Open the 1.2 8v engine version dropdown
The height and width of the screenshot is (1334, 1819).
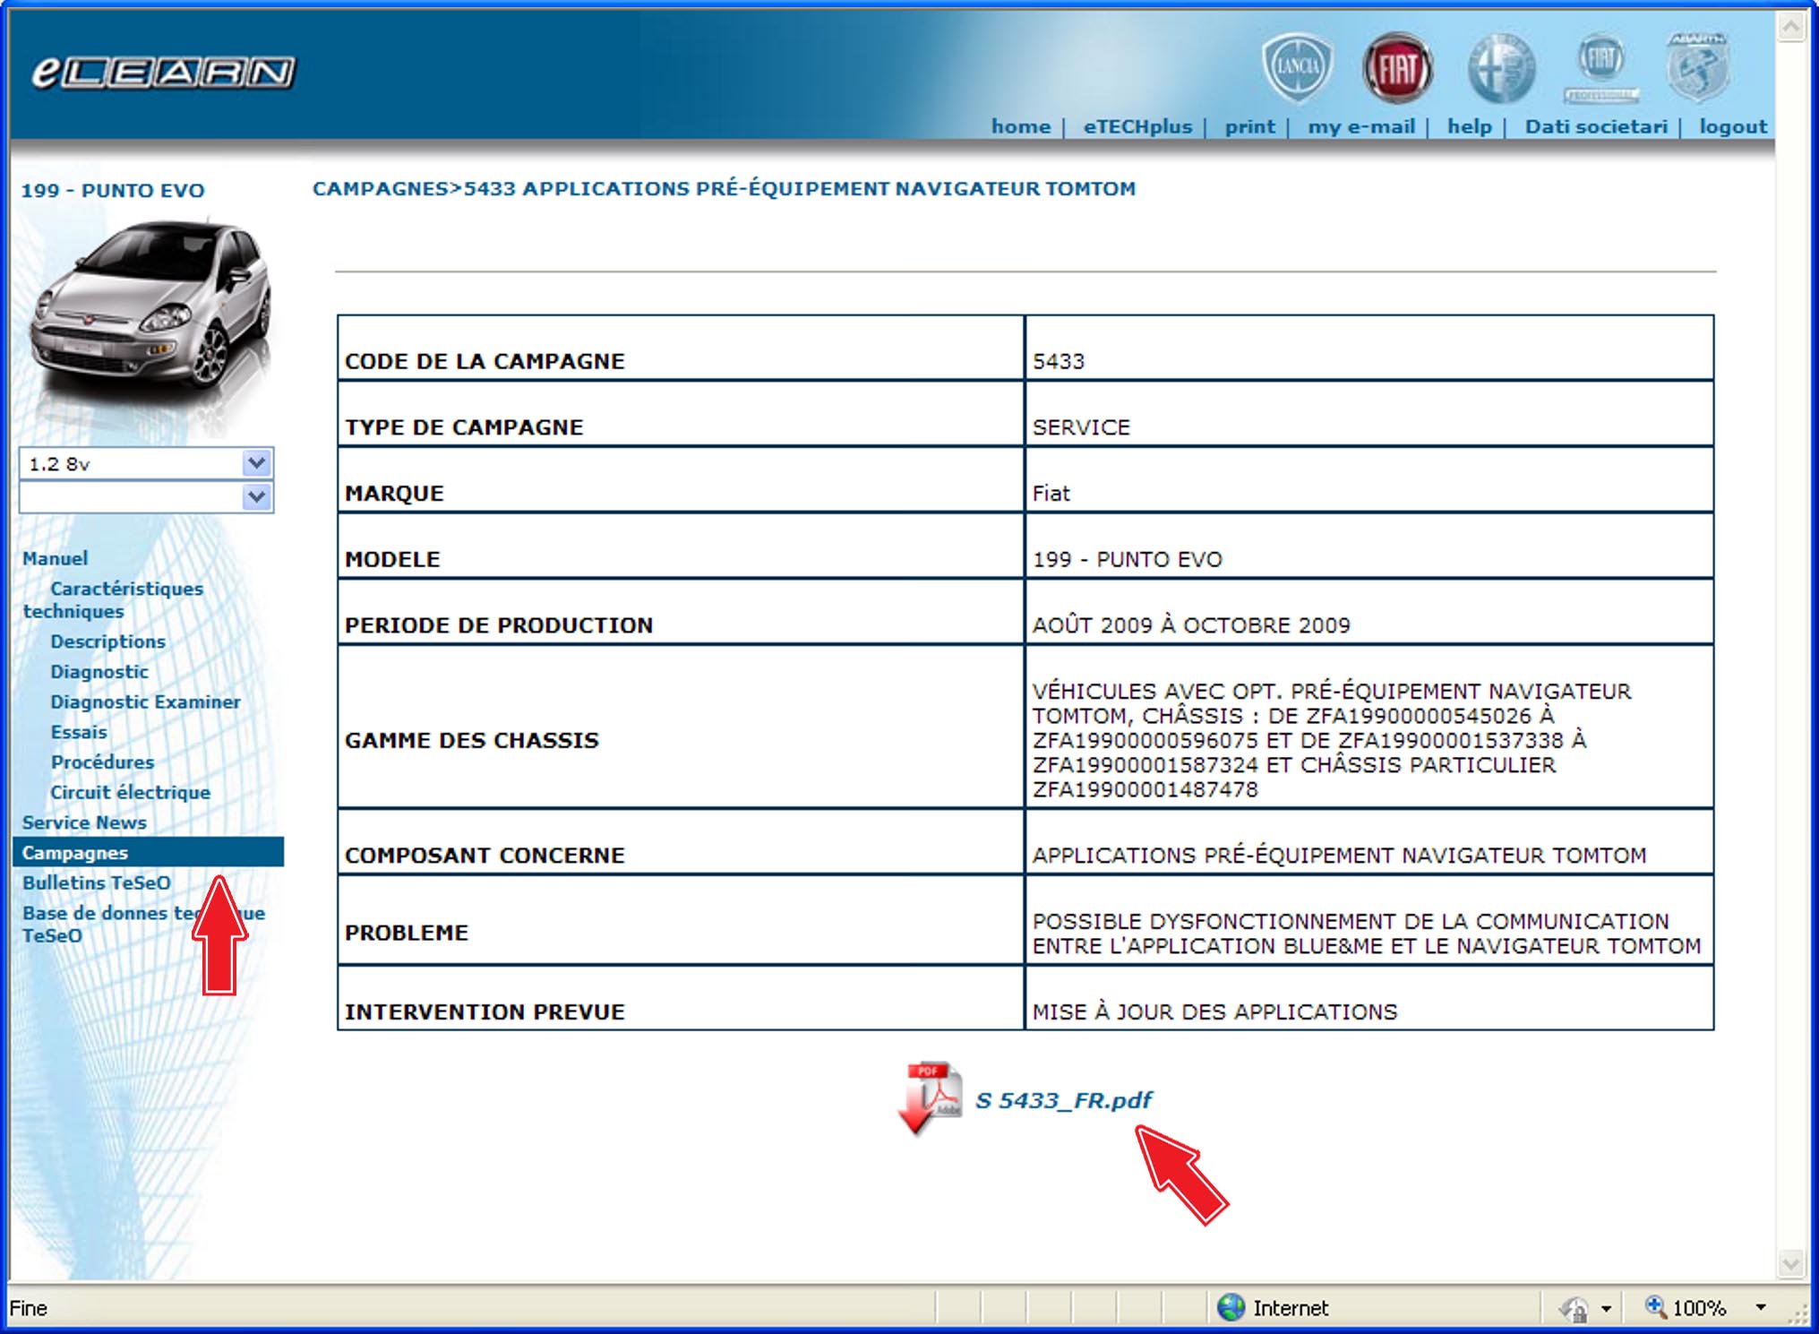pos(257,463)
